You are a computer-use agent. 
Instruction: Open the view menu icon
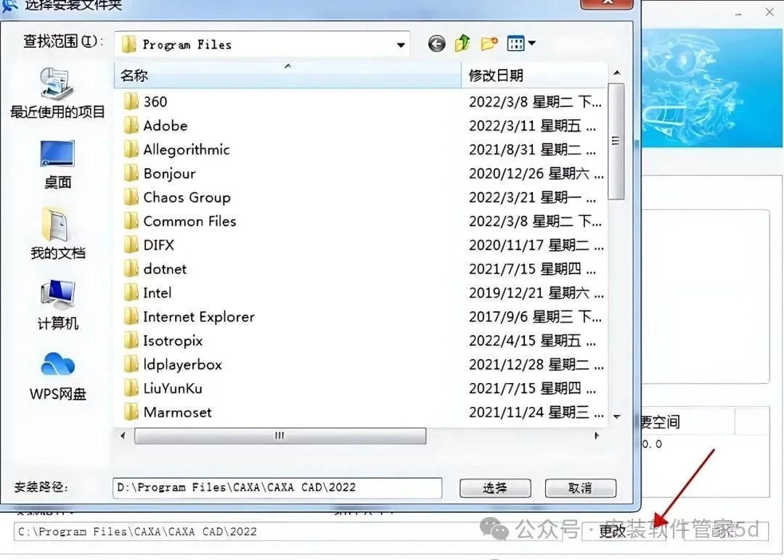[515, 44]
